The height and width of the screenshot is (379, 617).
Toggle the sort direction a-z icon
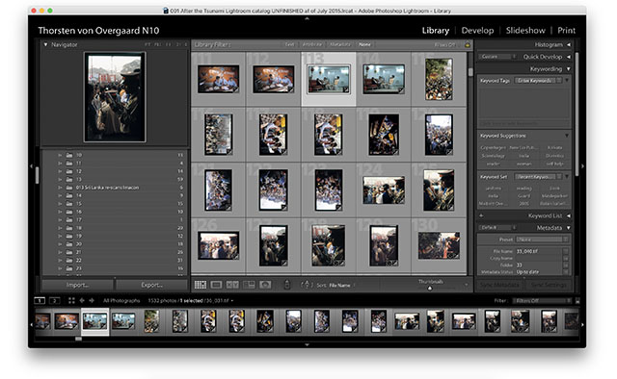coord(307,285)
